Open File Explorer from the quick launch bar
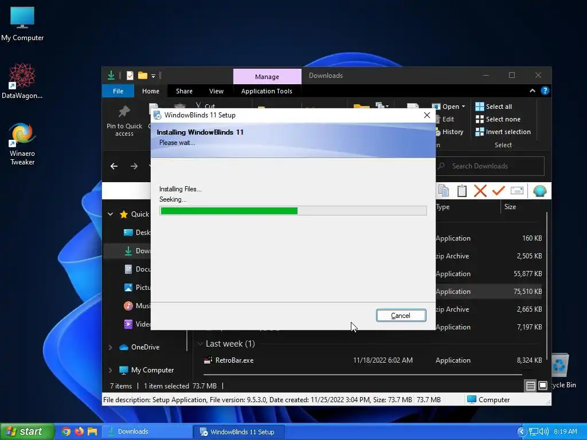This screenshot has width=587, height=440. tap(92, 432)
